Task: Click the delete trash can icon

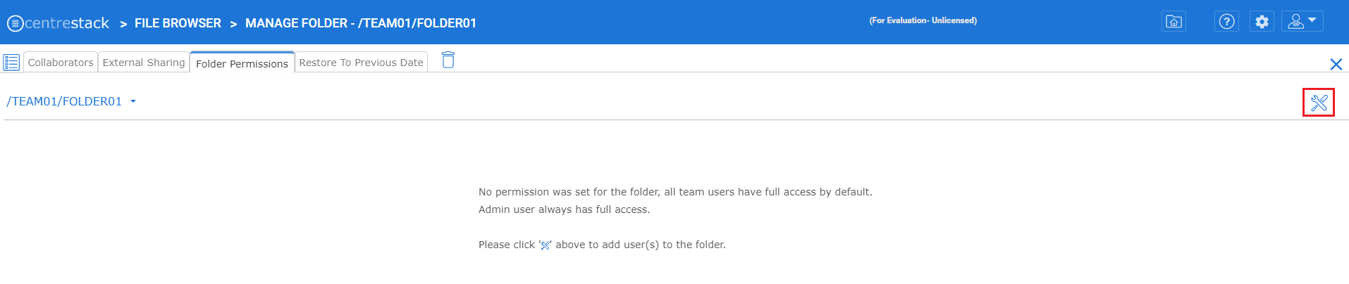Action: tap(448, 60)
